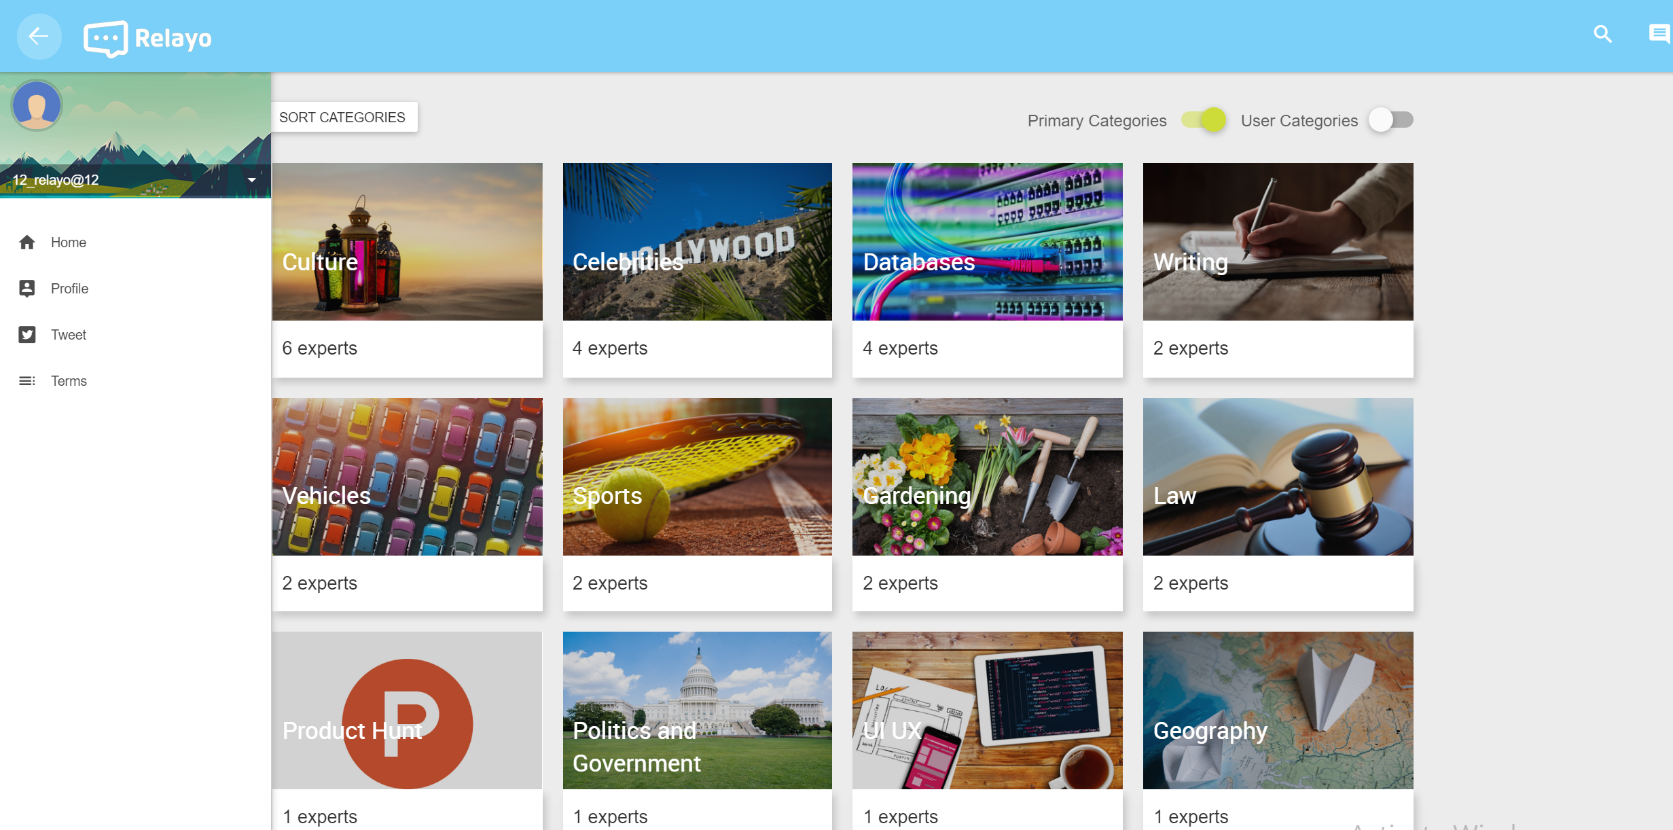This screenshot has width=1673, height=830.
Task: Disable the Primary Categories toggle
Action: point(1204,120)
